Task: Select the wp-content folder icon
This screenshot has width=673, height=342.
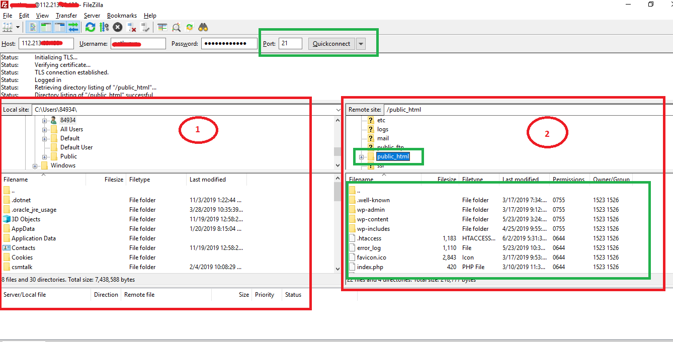Action: (x=352, y=219)
